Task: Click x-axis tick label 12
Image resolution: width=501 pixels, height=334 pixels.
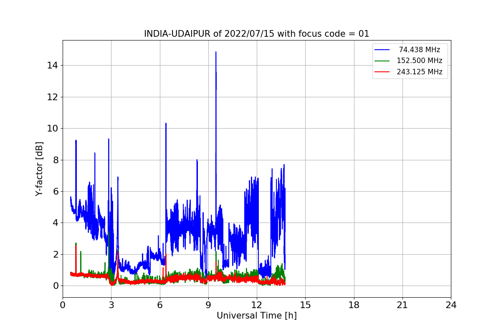Action: point(257,305)
